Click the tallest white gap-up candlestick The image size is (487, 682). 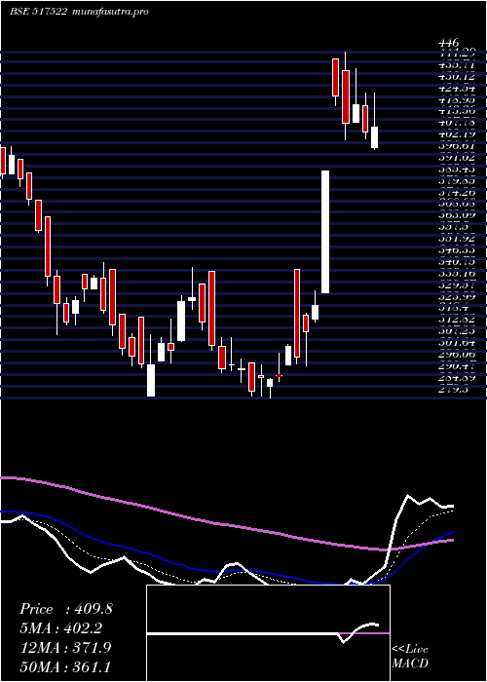coord(325,232)
